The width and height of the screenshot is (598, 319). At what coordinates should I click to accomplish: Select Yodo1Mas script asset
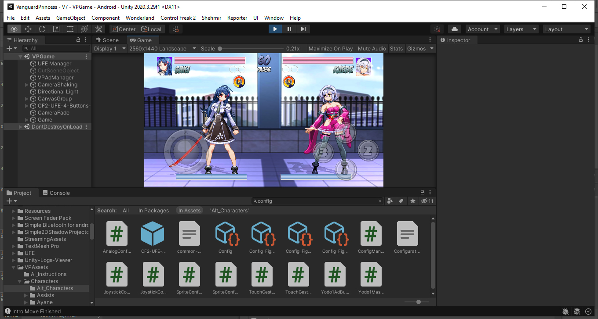tap(371, 278)
